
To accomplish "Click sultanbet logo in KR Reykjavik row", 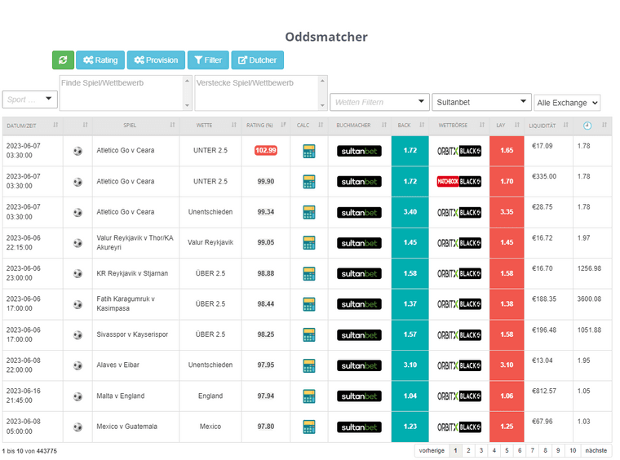I will (359, 273).
